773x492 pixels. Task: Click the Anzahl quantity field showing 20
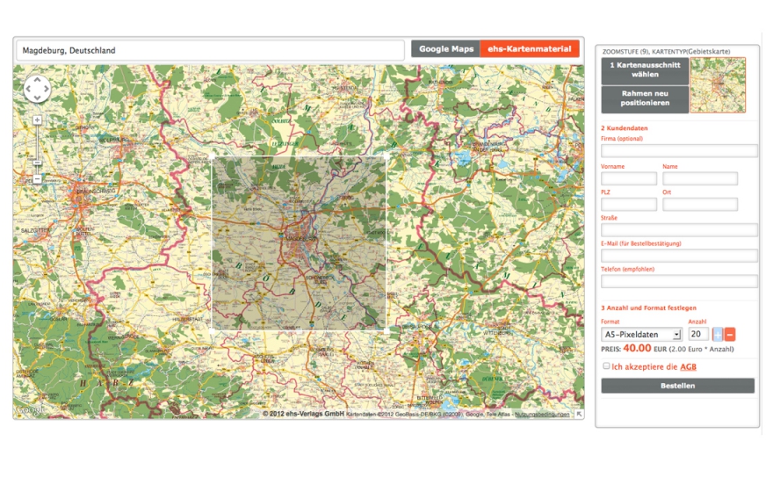(698, 334)
